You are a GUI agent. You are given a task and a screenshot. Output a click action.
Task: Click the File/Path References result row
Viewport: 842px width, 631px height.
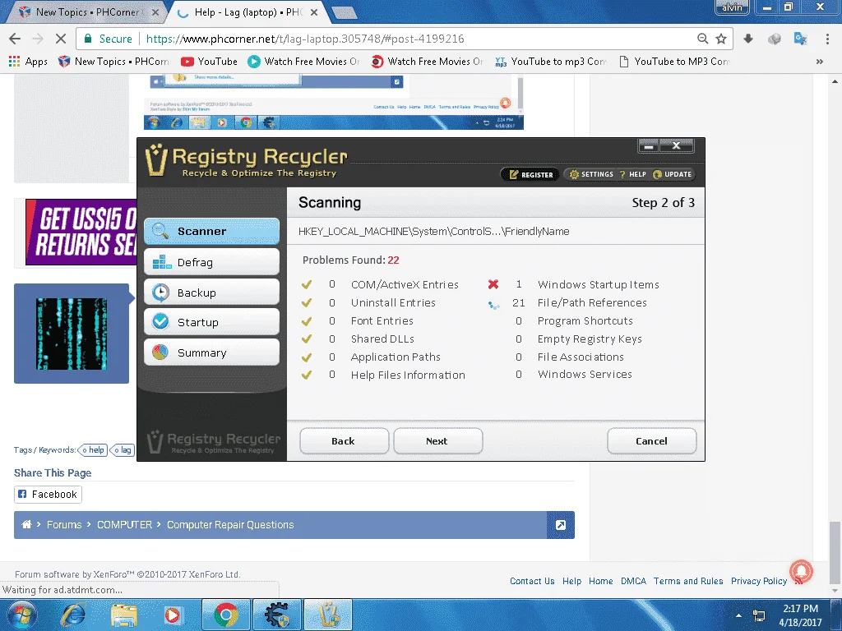pyautogui.click(x=567, y=302)
